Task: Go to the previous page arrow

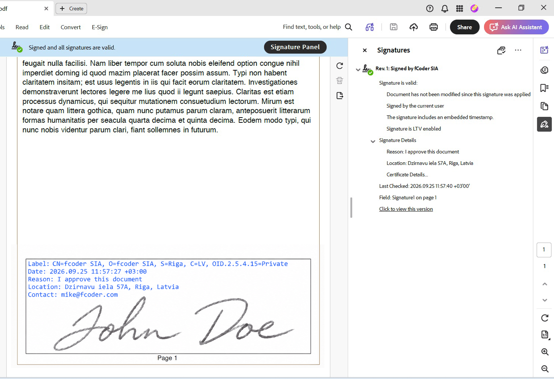Action: click(x=545, y=284)
